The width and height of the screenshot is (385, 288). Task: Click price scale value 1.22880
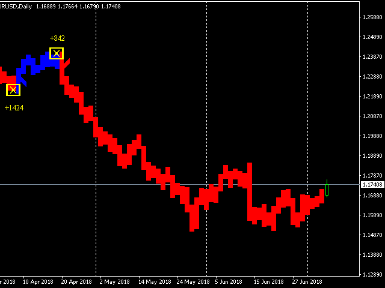pos(372,77)
